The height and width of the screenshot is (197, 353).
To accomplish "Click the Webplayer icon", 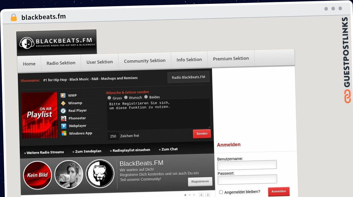I will pos(64,126).
